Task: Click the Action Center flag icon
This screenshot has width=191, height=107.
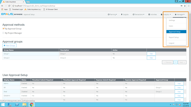Action: 174,105
